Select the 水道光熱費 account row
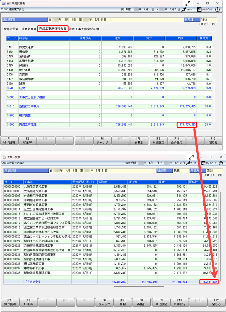The image size is (226, 312). tap(109, 61)
